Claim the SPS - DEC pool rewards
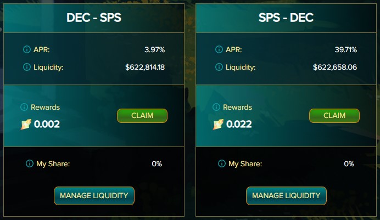Image resolution: width=380 pixels, height=220 pixels. click(334, 115)
